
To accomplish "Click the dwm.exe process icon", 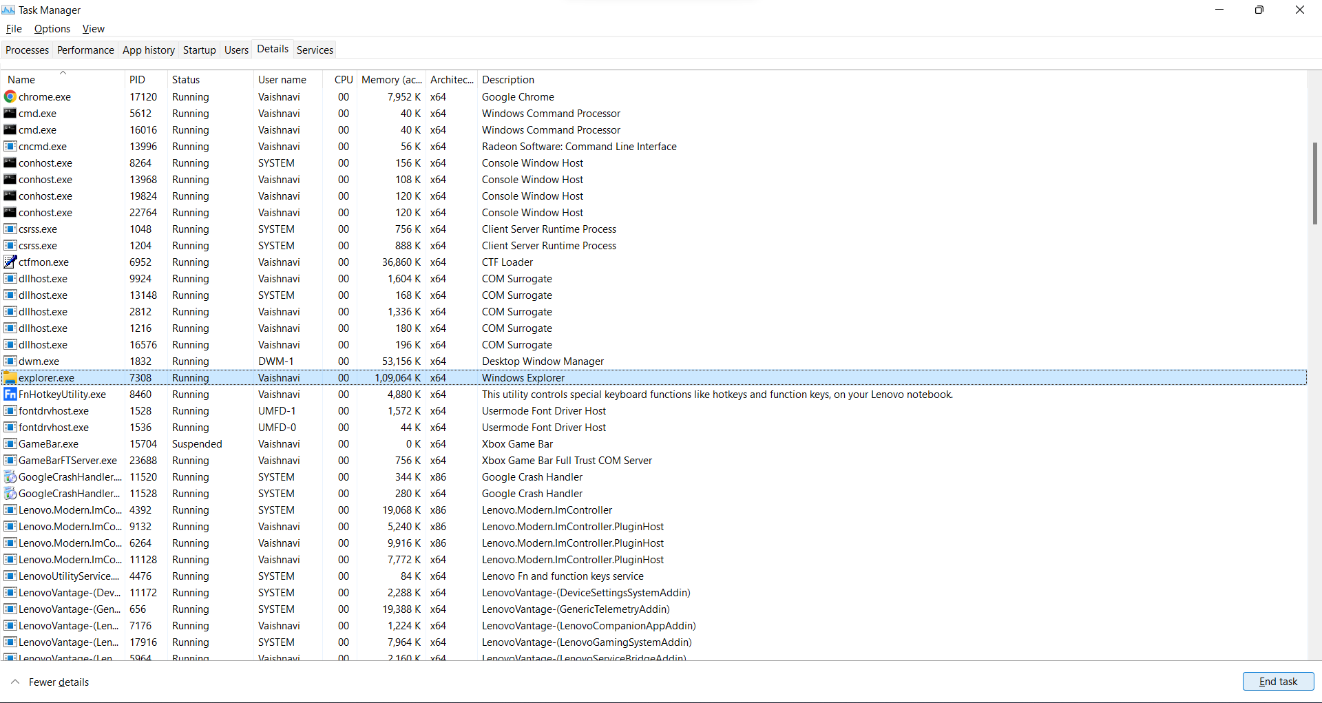I will pyautogui.click(x=10, y=361).
